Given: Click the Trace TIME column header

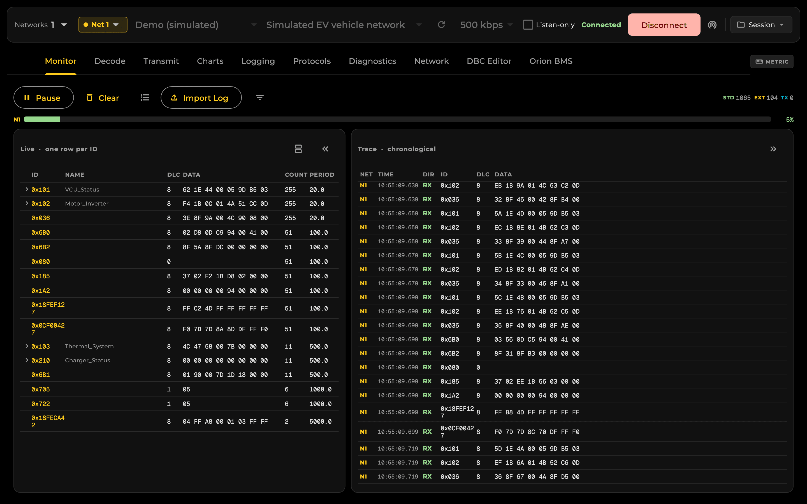Looking at the screenshot, I should [x=386, y=174].
